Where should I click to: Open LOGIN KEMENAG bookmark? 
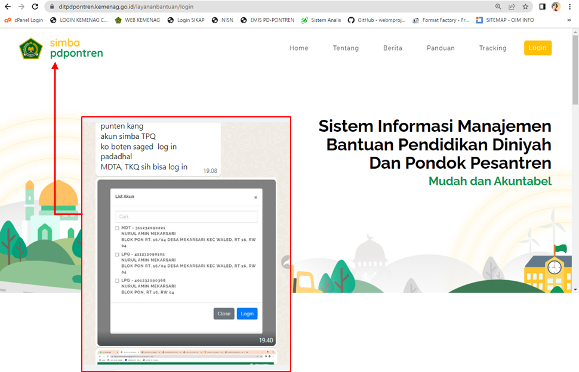point(79,20)
